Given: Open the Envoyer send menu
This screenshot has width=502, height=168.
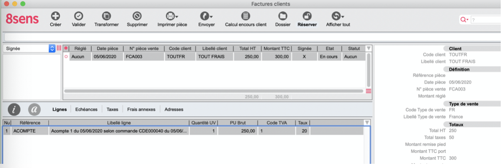Looking at the screenshot, I should (207, 16).
